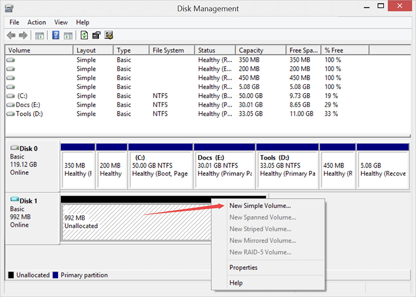Open the Action menu
This screenshot has width=416, height=297.
coord(36,22)
